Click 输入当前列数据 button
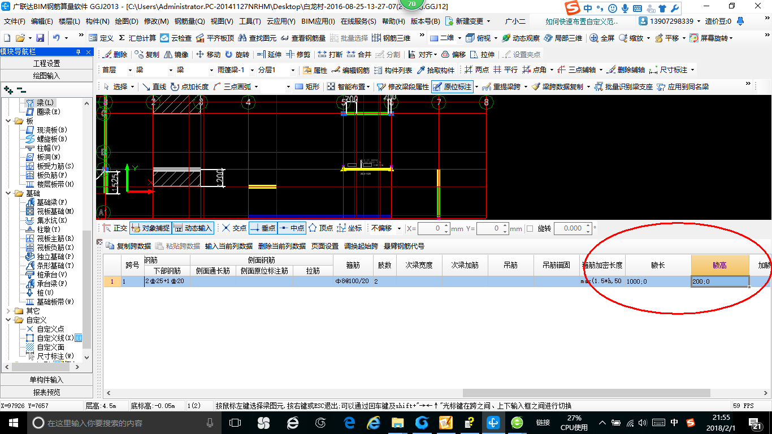The width and height of the screenshot is (772, 434). coord(228,246)
